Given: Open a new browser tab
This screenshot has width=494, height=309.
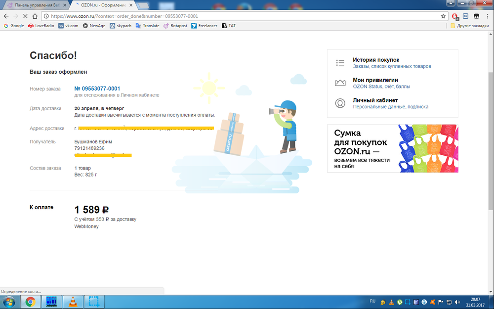Looking at the screenshot, I should tap(143, 5).
